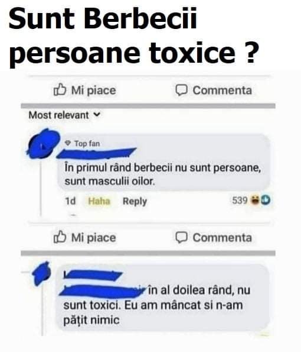This screenshot has width=301, height=352.
Task: Click the first commenter's redacted name
Action: click(x=96, y=153)
